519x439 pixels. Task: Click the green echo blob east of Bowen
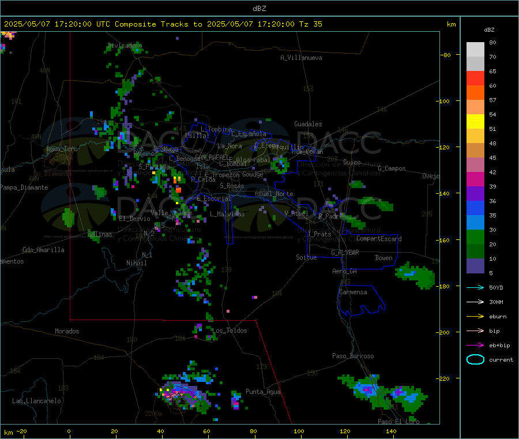point(415,275)
